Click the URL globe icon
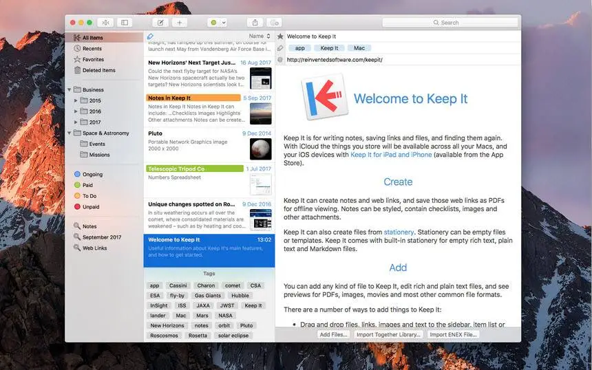The height and width of the screenshot is (370, 592). pos(280,60)
